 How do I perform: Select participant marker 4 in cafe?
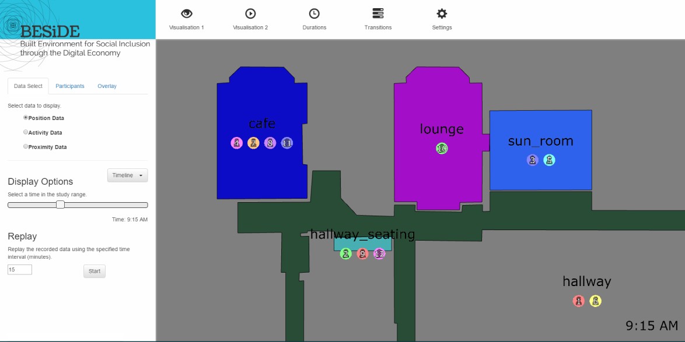click(x=237, y=143)
